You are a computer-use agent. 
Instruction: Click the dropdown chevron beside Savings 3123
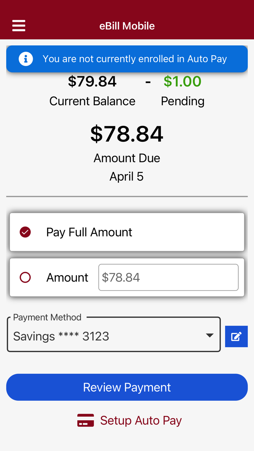[209, 335]
